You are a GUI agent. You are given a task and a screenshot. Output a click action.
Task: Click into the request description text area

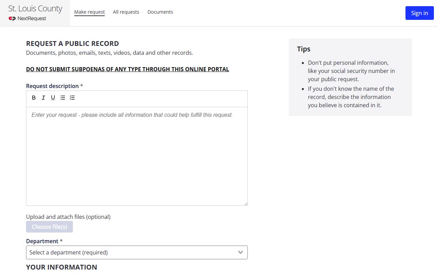(137, 156)
